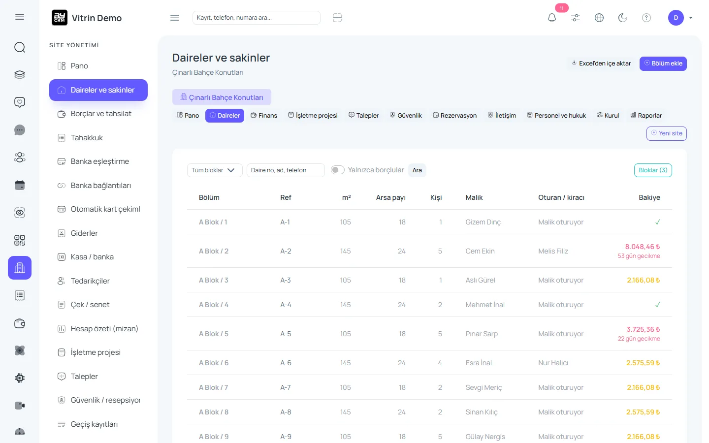Click the scanner icon next to the search box
Screen dimensions: 709x443
point(337,18)
